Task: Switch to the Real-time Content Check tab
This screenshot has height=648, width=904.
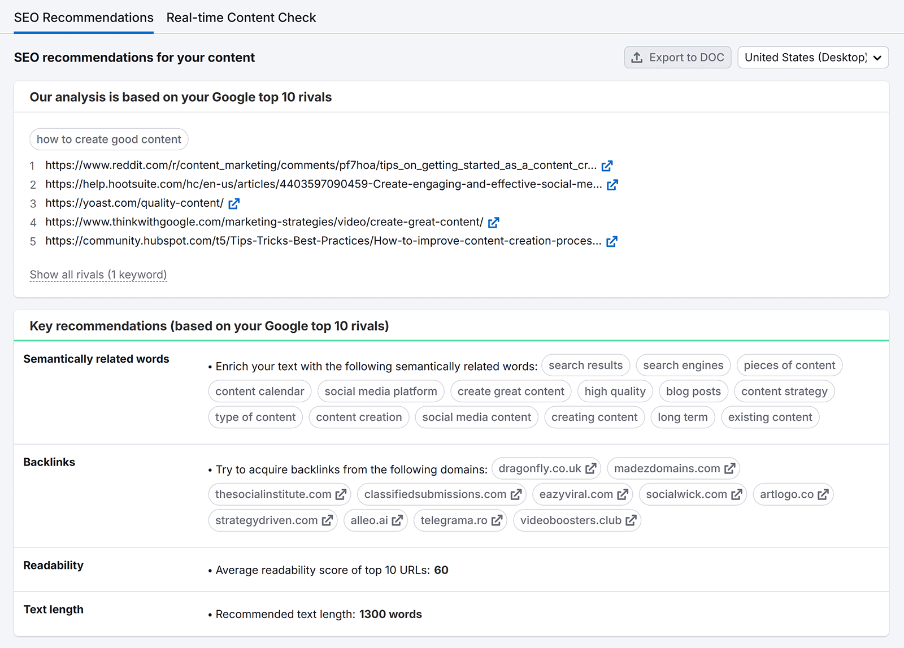Action: click(x=241, y=18)
